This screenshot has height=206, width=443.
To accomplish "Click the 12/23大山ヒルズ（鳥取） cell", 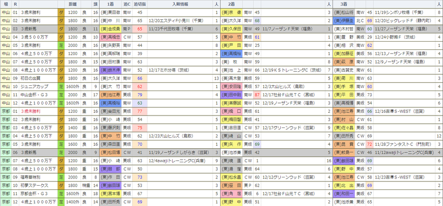I will (180, 136).
